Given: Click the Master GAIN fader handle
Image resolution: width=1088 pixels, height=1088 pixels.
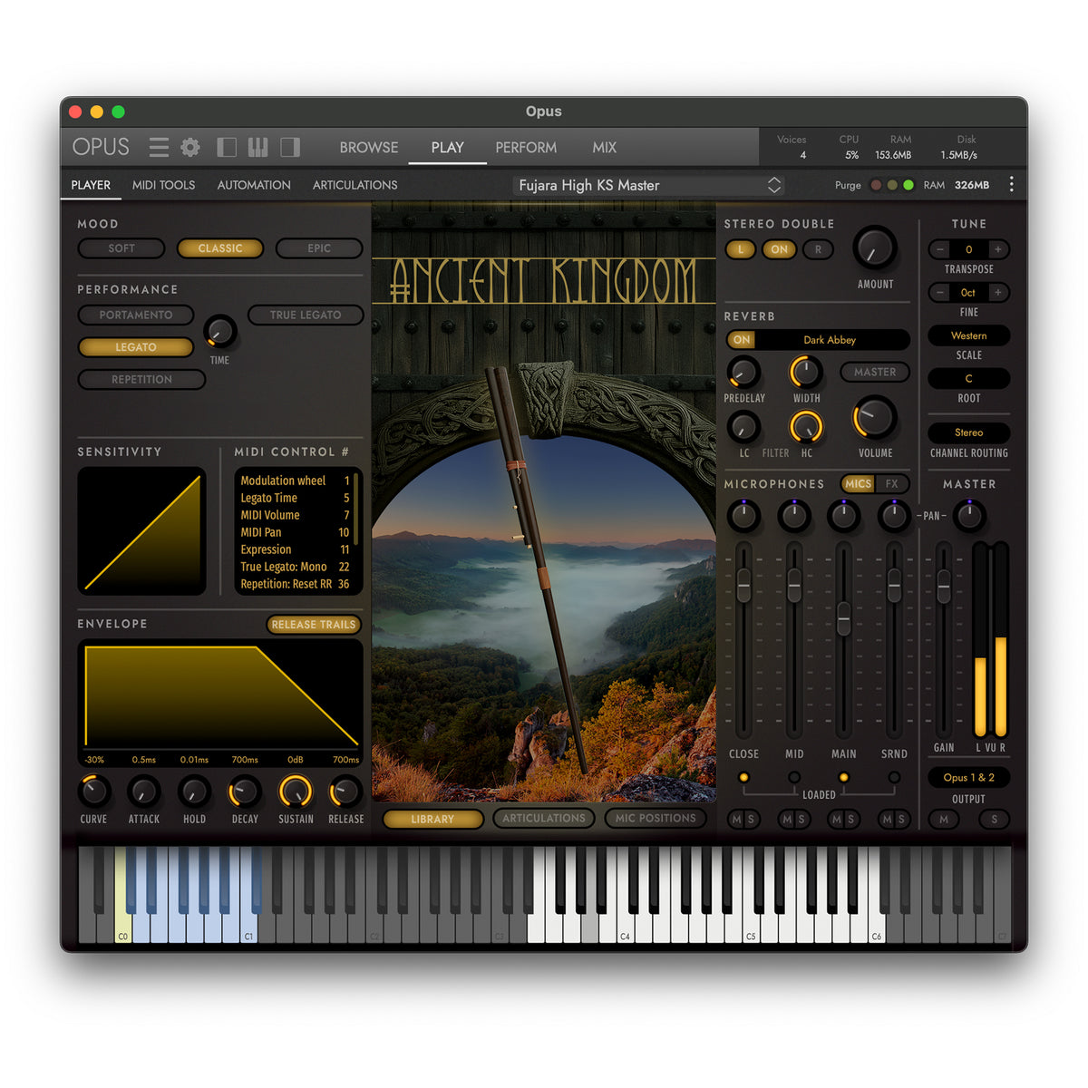Looking at the screenshot, I should pos(944,587).
